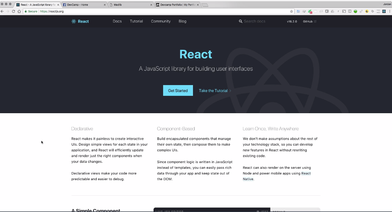Bookmark page with the star icon
Viewport: 392px width, 212px height.
pyautogui.click(x=292, y=11)
